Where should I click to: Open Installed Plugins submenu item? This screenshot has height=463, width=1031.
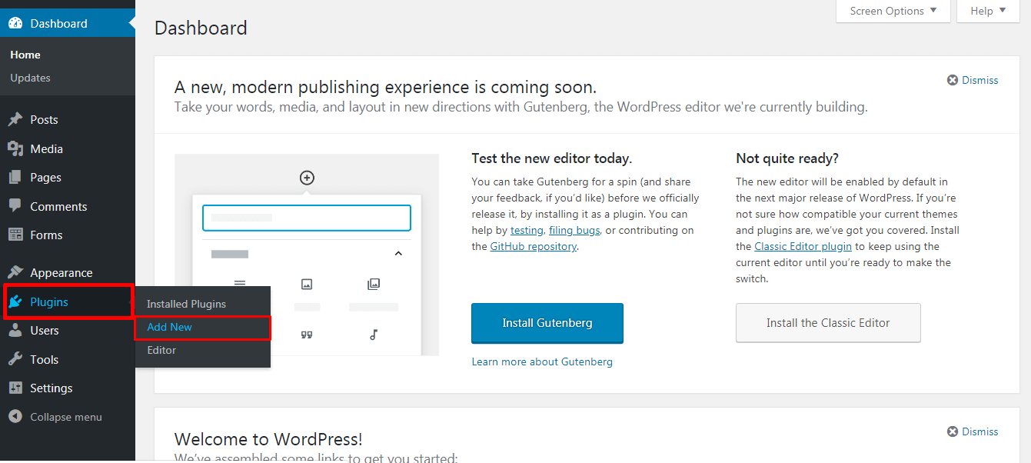[x=187, y=304]
